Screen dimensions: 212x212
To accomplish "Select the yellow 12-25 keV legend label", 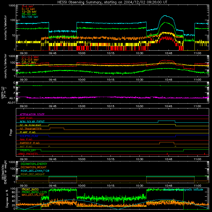I will click(x=29, y=12).
